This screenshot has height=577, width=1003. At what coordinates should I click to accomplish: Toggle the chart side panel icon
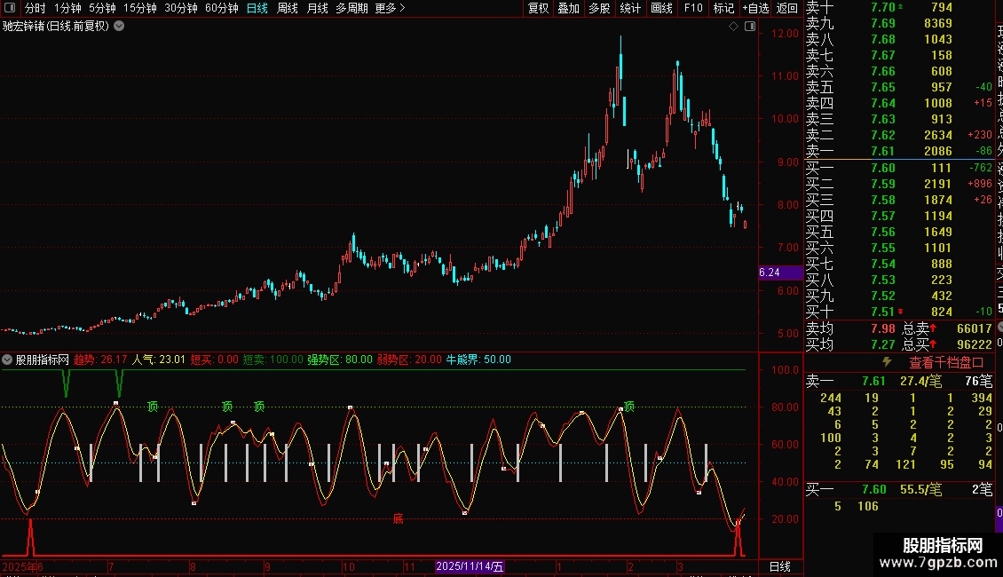[750, 27]
